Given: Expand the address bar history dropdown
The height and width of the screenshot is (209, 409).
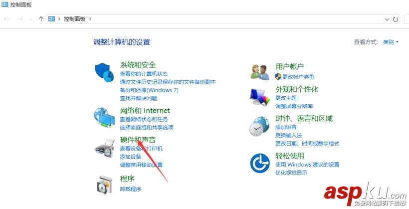Looking at the screenshot, I should [x=387, y=19].
